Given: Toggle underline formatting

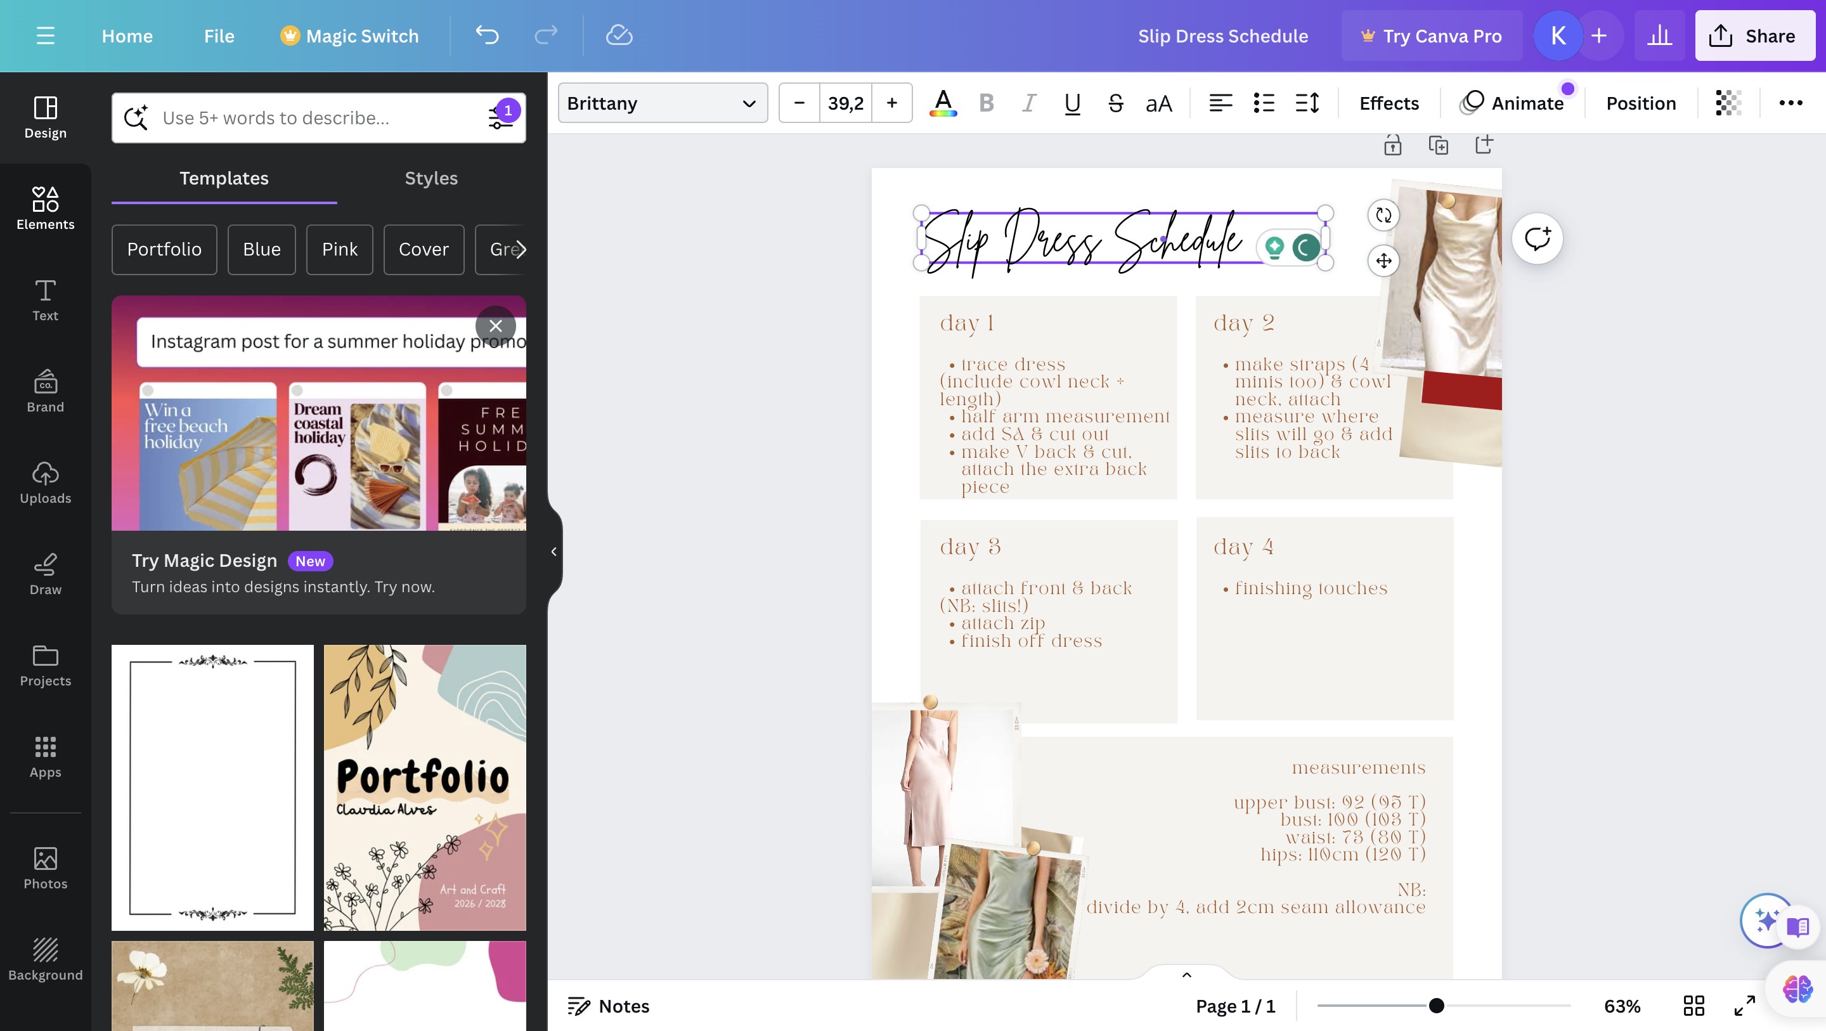Looking at the screenshot, I should [x=1072, y=103].
